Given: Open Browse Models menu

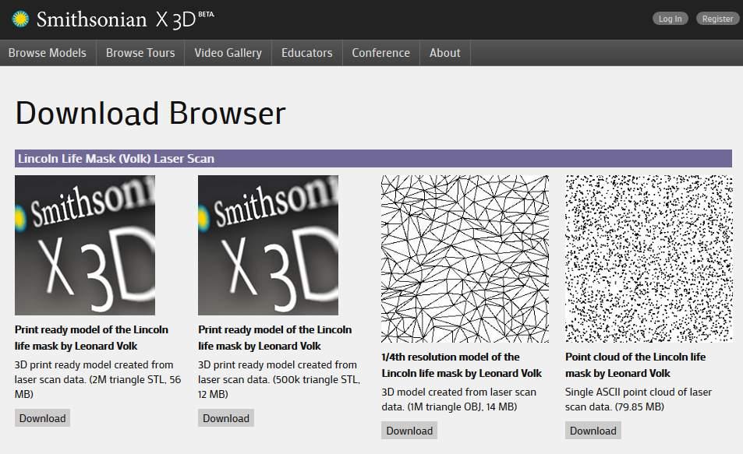Looking at the screenshot, I should 48,52.
